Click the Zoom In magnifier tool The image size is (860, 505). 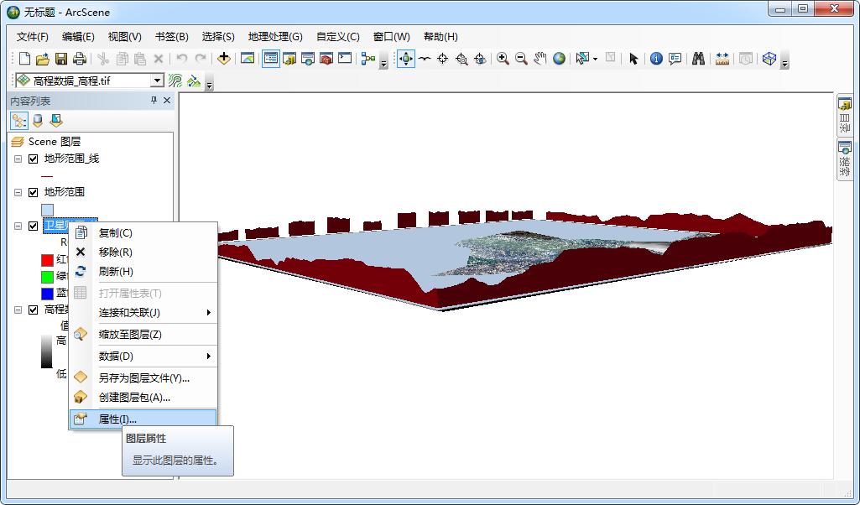503,59
